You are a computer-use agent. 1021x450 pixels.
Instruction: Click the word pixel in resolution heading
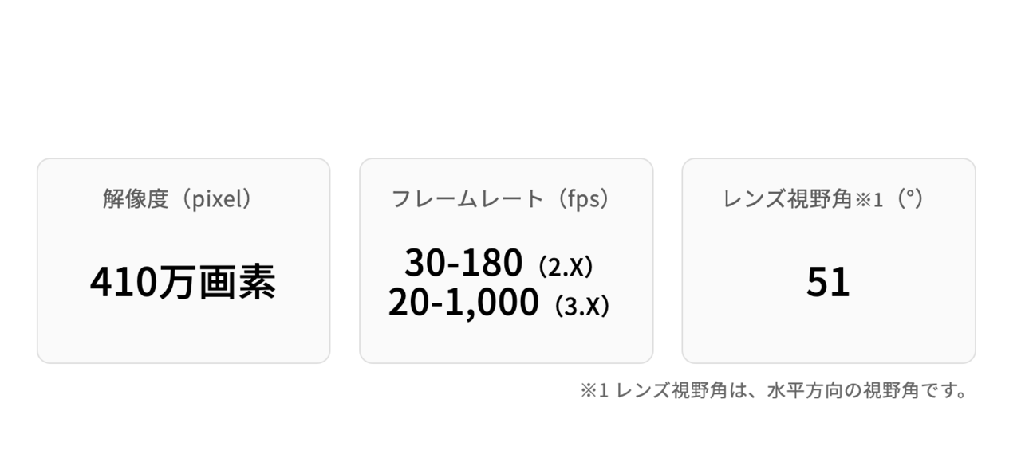pyautogui.click(x=217, y=199)
